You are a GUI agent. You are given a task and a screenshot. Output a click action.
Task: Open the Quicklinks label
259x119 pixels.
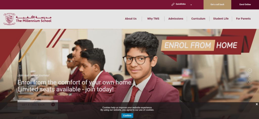(181, 4)
